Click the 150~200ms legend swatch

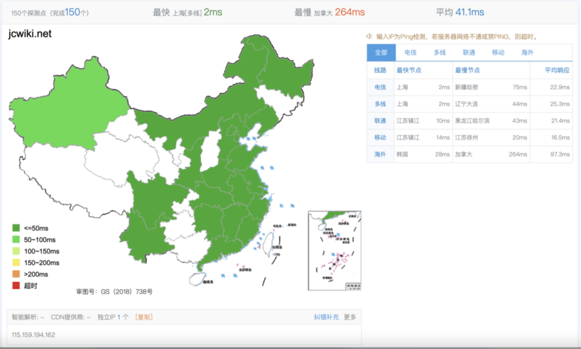[x=16, y=262]
